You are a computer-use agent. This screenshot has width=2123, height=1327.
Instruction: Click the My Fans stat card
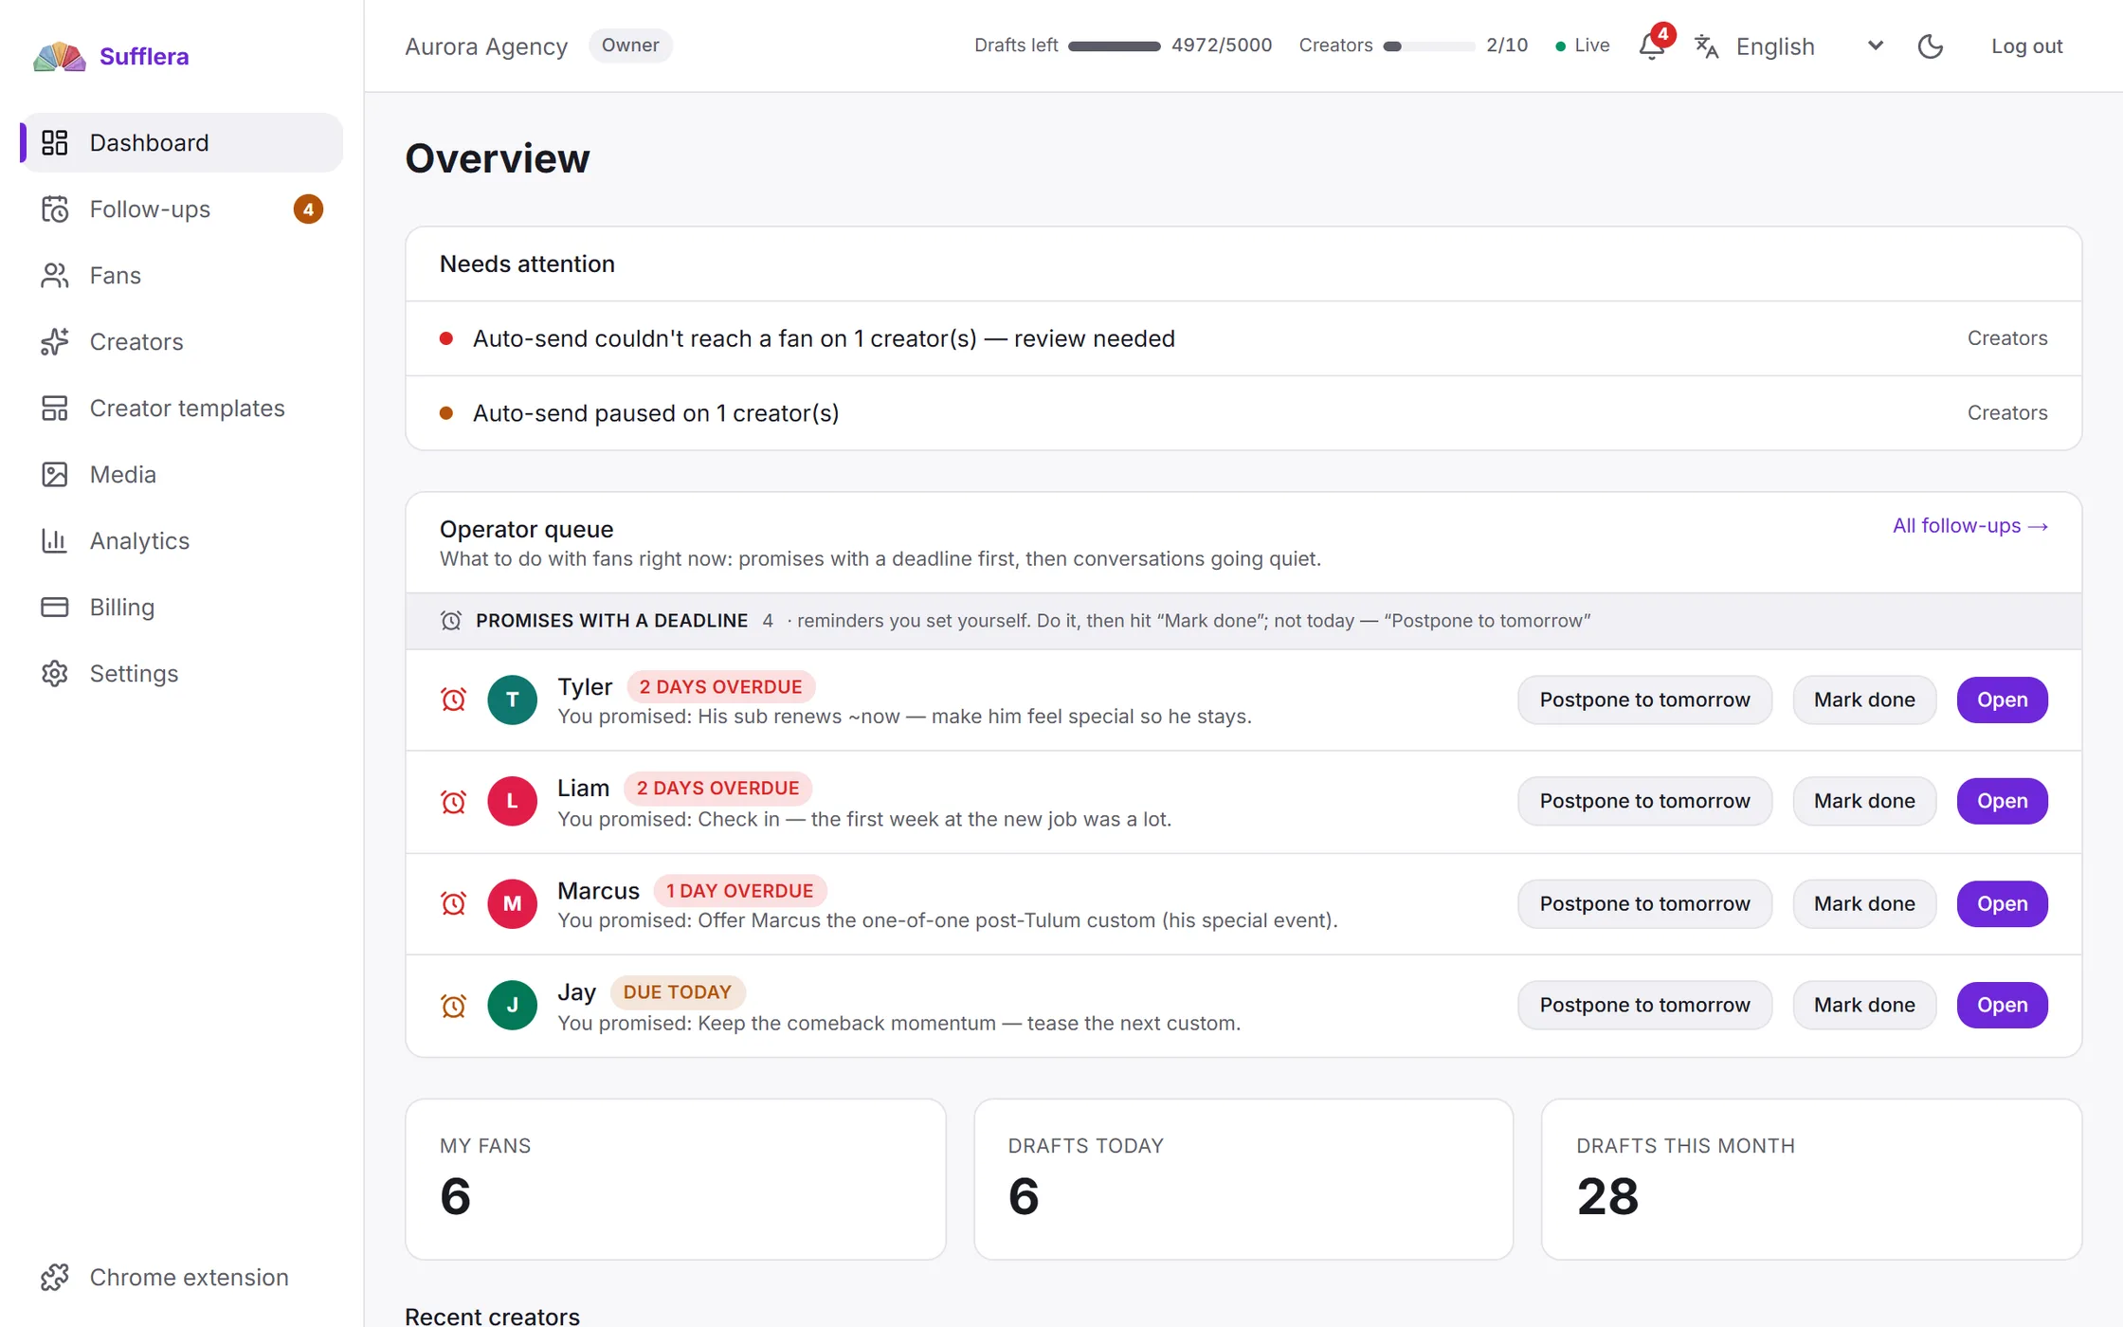(675, 1179)
